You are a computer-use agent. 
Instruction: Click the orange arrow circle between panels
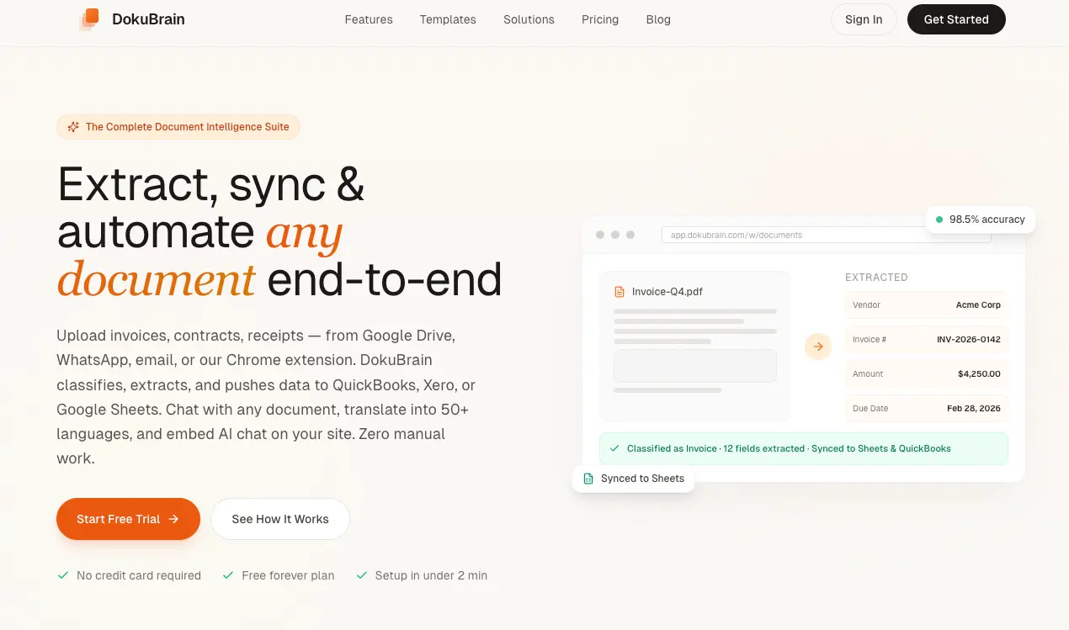(818, 346)
